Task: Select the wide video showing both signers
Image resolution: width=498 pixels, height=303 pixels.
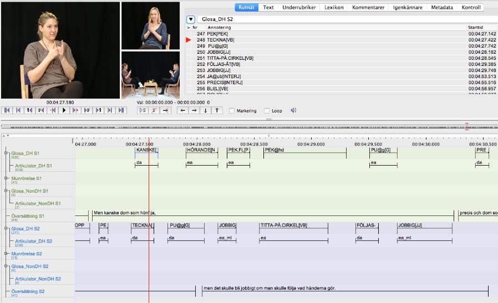Action: tap(150, 75)
